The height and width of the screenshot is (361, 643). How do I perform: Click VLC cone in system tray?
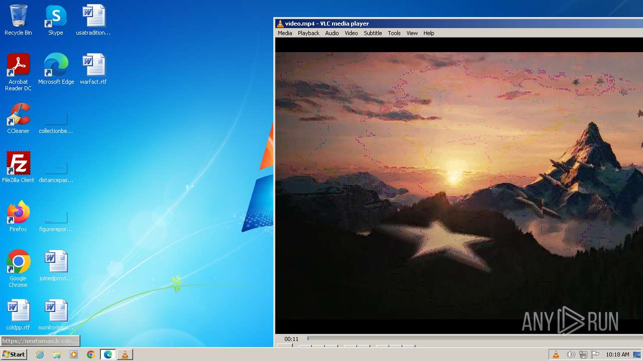click(556, 354)
